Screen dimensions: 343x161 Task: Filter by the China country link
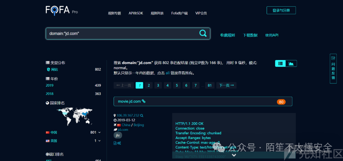[x=126, y=125]
